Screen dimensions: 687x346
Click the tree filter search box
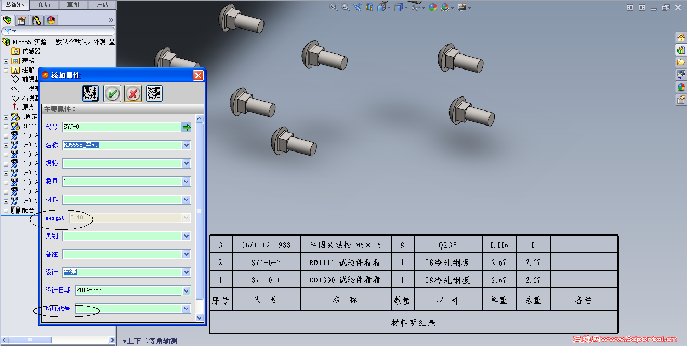[58, 31]
